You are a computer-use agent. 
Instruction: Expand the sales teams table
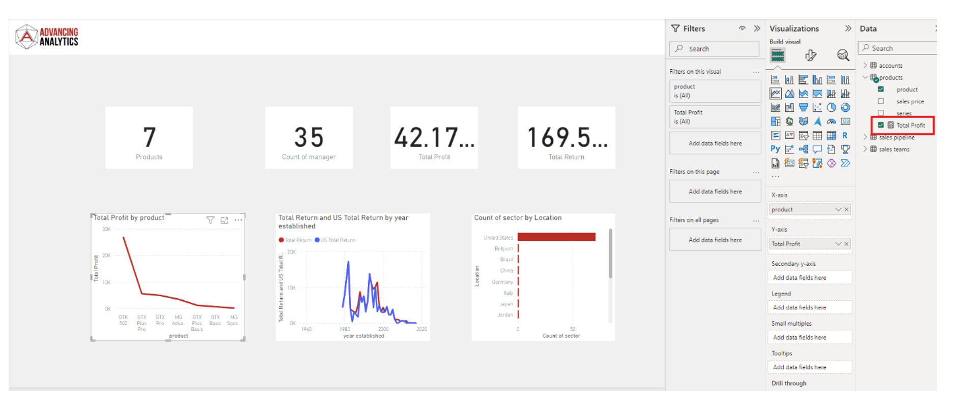pos(865,149)
